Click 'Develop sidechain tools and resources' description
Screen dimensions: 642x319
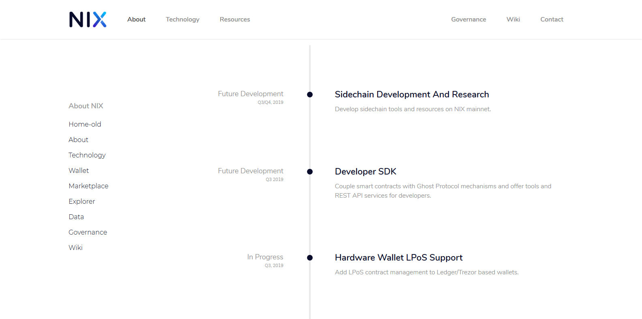tap(413, 109)
